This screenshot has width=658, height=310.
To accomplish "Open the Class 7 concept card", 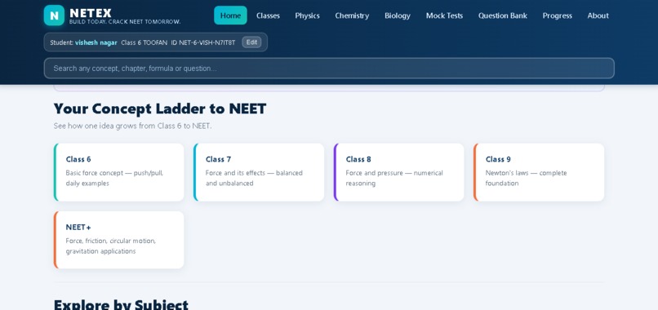I will [259, 172].
